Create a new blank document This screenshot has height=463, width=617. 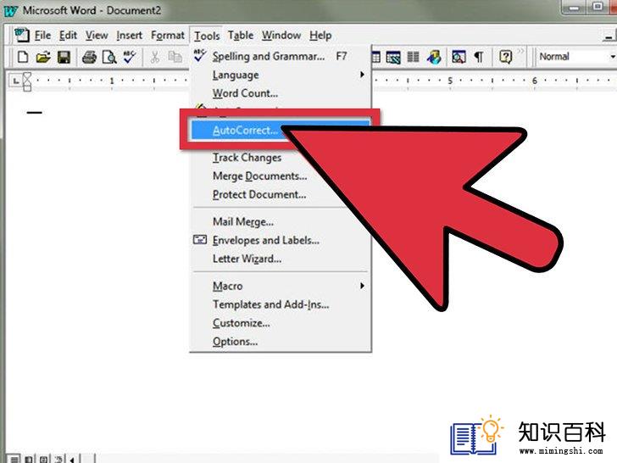point(23,57)
